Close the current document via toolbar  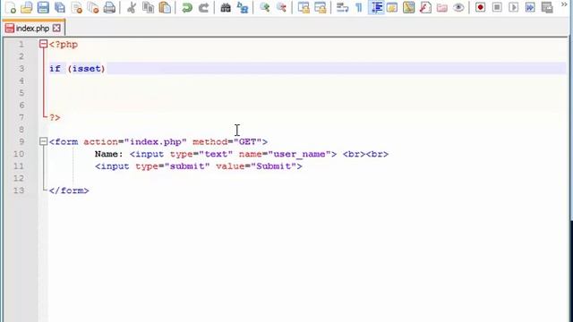coord(76,7)
